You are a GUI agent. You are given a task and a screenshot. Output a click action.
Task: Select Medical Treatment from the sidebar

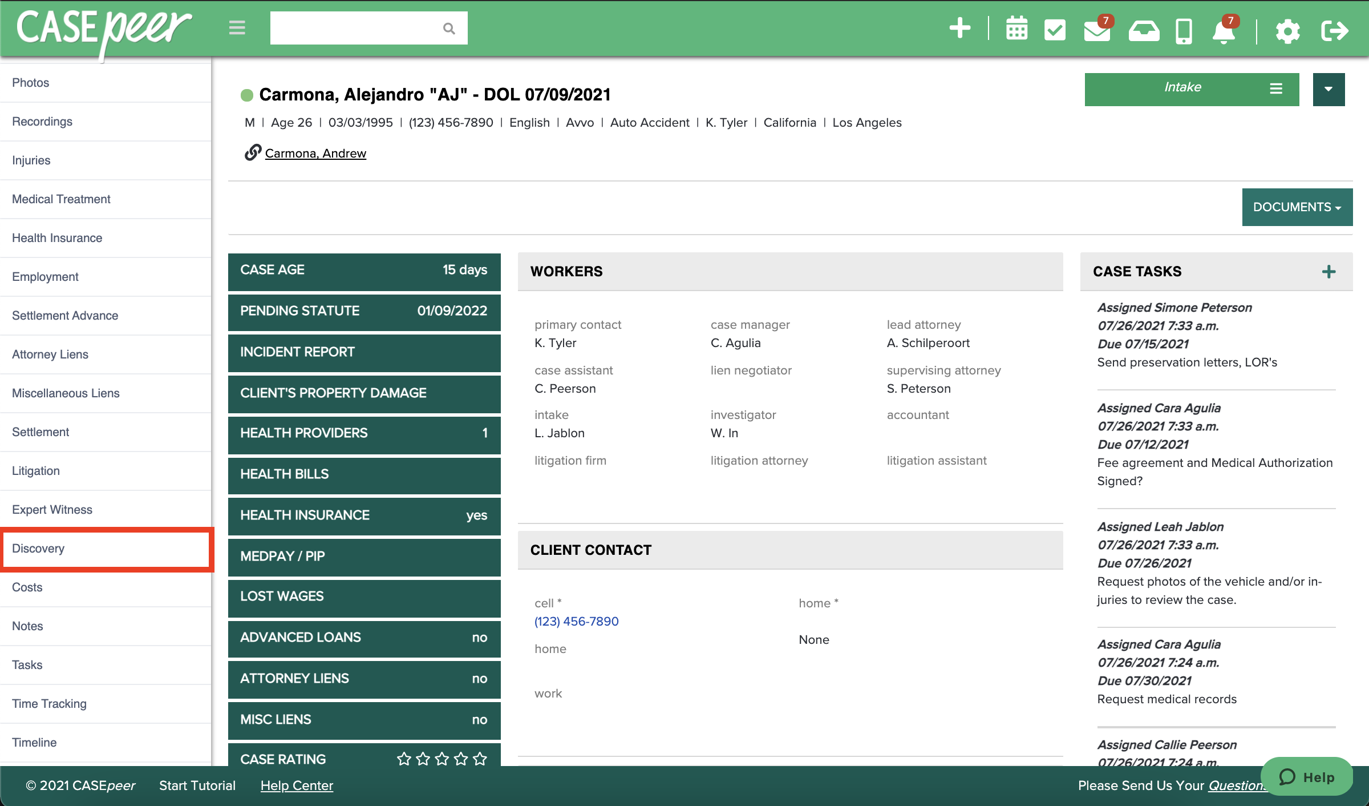tap(61, 199)
